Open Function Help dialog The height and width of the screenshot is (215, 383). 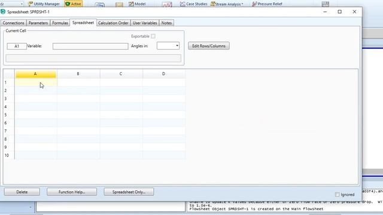pyautogui.click(x=72, y=192)
